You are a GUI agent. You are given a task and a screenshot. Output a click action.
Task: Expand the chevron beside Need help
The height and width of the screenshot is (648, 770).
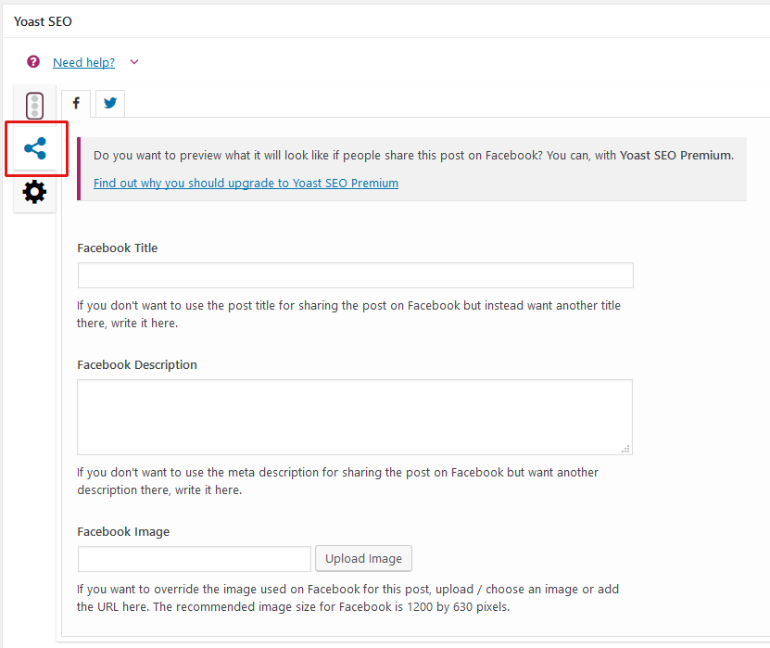[134, 62]
